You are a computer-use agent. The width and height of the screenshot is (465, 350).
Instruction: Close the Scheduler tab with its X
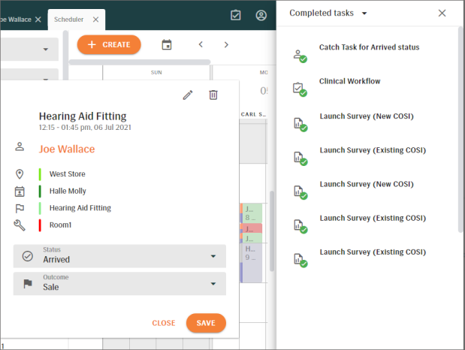coord(95,20)
